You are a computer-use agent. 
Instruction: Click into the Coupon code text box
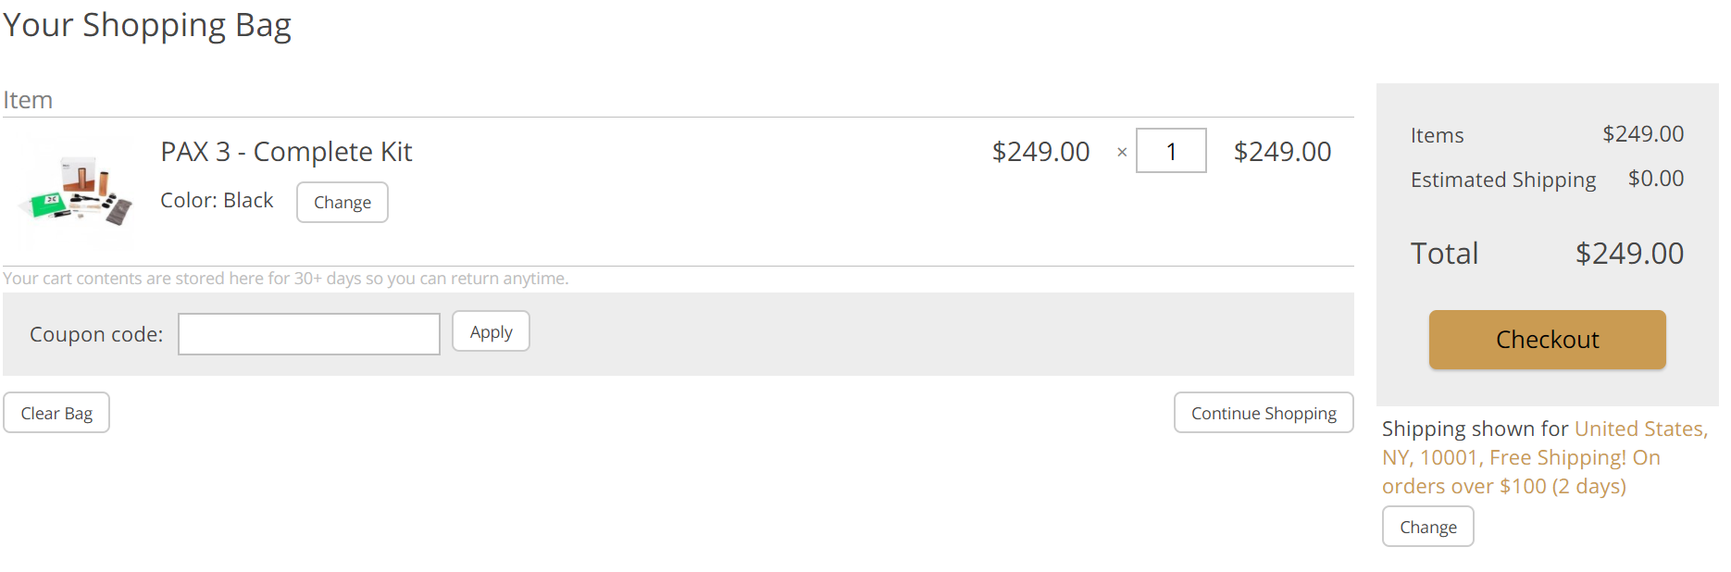(309, 334)
